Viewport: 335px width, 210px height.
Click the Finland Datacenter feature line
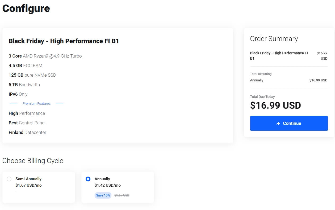pyautogui.click(x=27, y=132)
